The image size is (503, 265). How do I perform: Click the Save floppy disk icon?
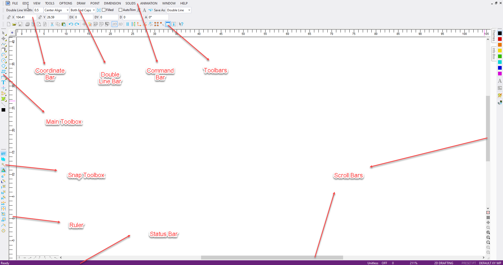20,24
